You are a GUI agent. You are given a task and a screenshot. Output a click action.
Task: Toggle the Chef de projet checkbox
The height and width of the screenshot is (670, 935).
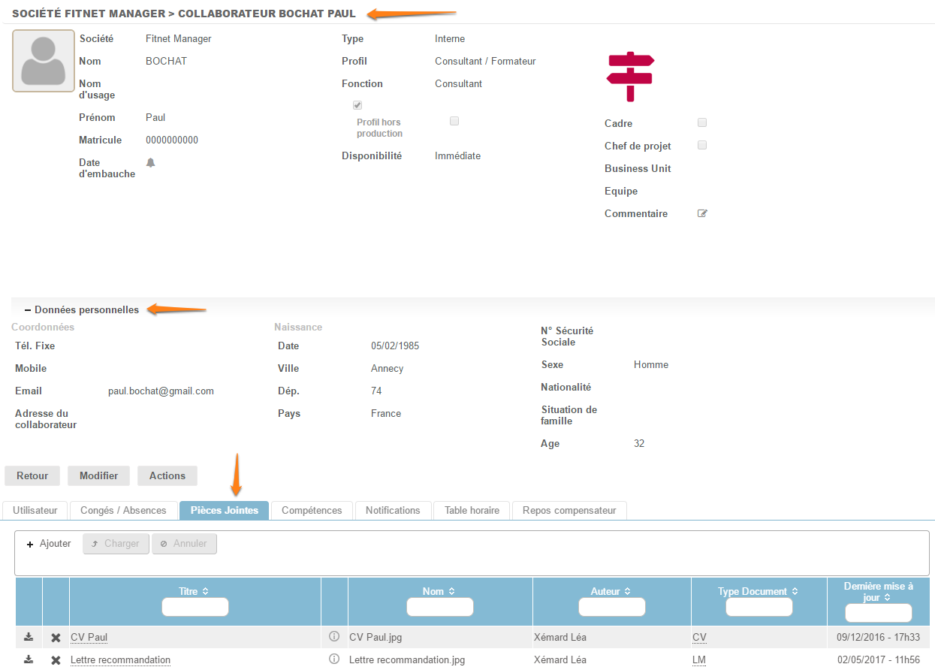pos(702,146)
